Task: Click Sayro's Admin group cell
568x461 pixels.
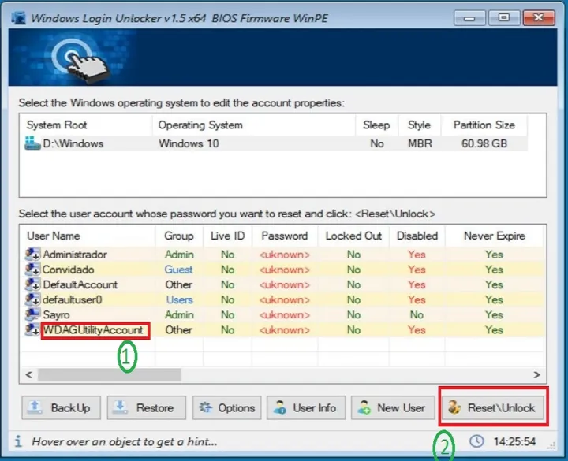Action: (179, 314)
